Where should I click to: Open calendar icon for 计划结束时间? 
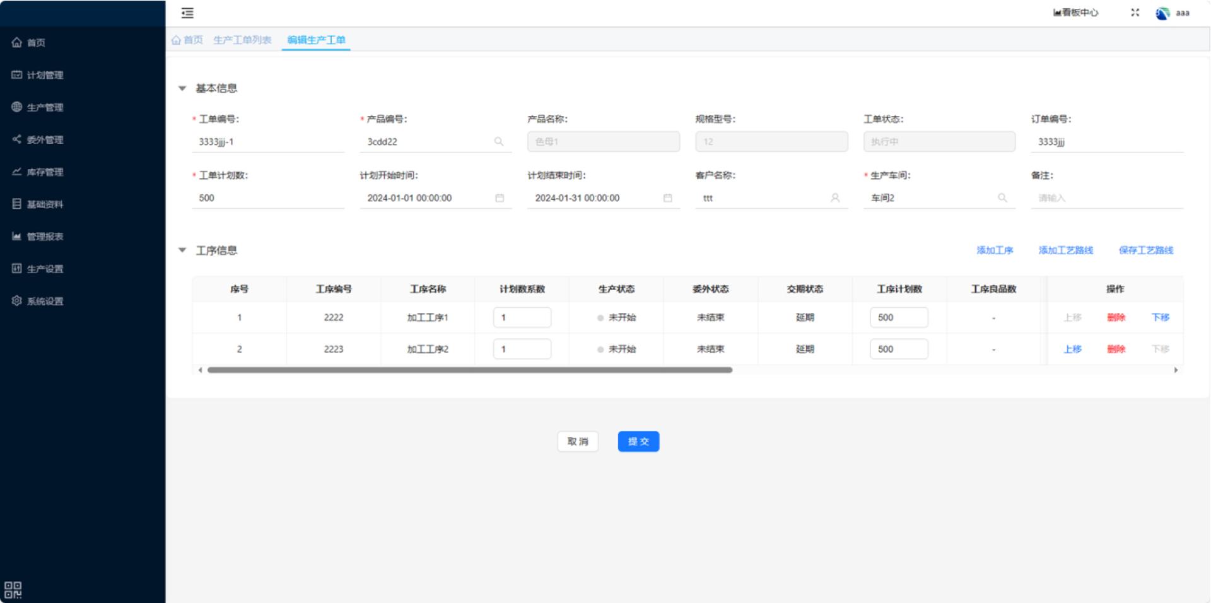pyautogui.click(x=668, y=198)
